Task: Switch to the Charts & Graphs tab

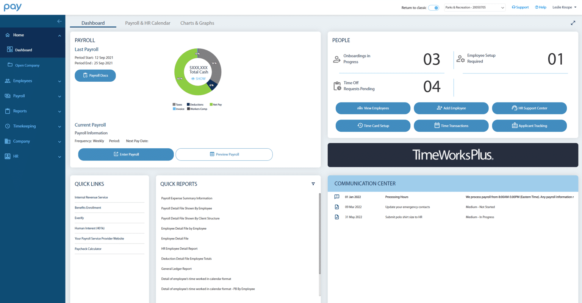Action: (x=197, y=23)
